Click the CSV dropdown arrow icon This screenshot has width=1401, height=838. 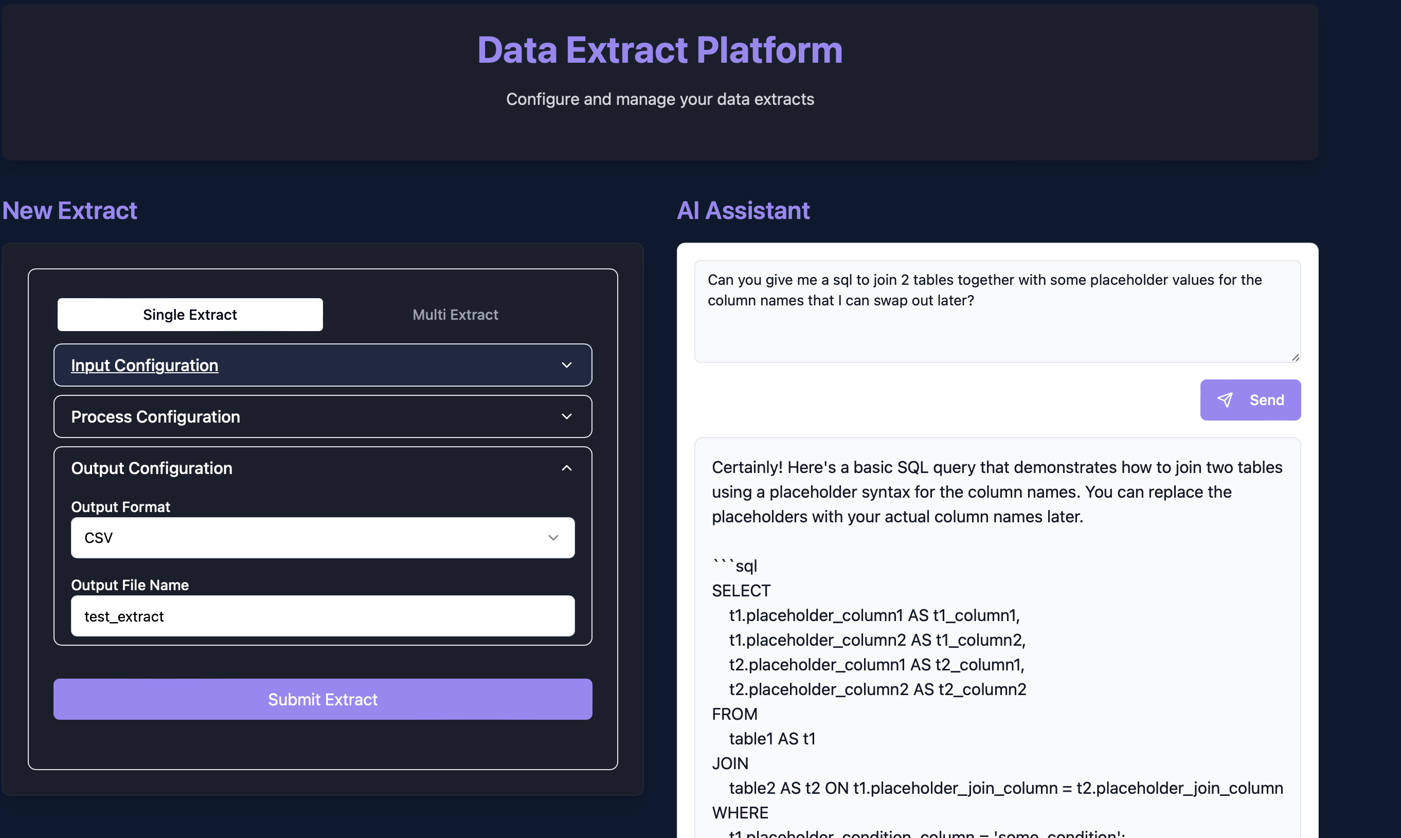coord(553,538)
